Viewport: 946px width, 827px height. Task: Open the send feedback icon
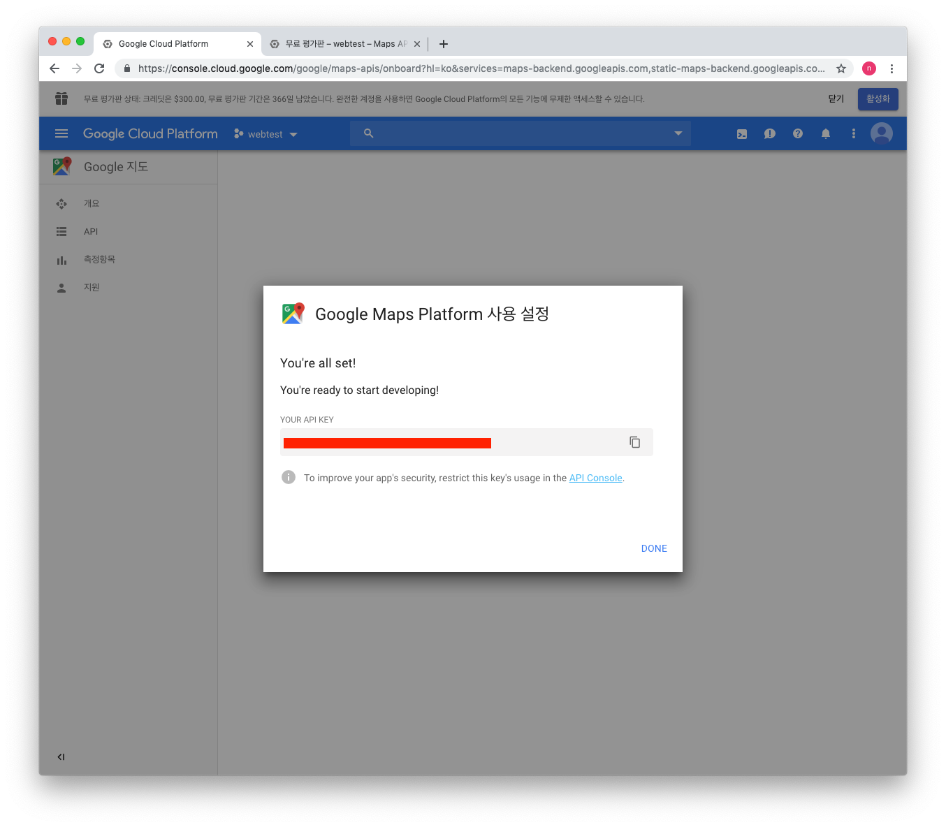coord(770,134)
